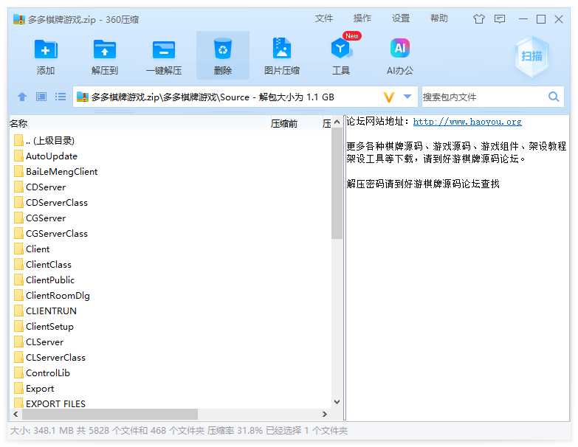
Task: Open the skin (shirt) icon in the title bar
Action: [x=479, y=18]
